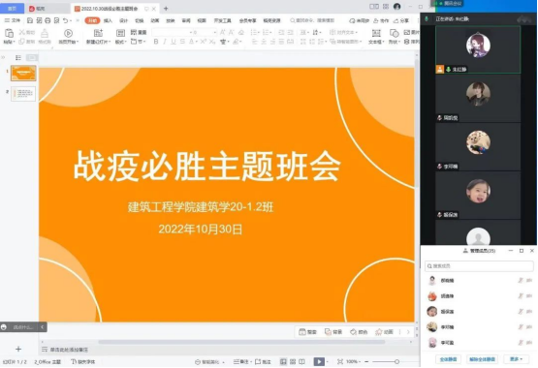Click the text box (文本框) icon
538x368 pixels.
[376, 37]
